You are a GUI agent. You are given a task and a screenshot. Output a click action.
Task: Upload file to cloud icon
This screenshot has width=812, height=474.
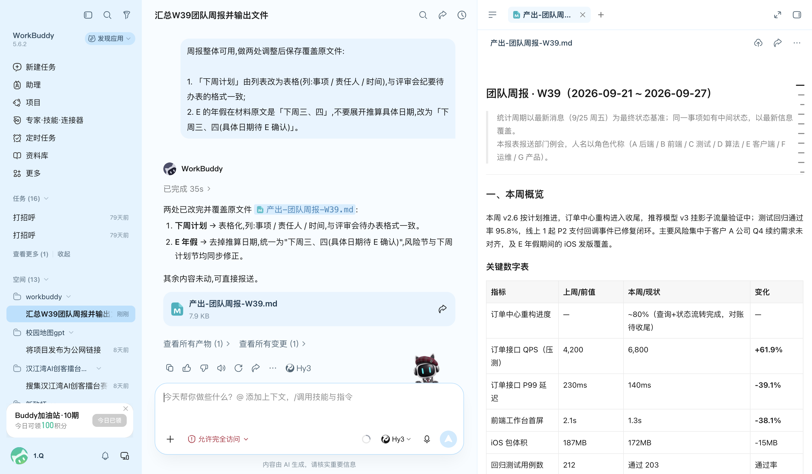758,43
